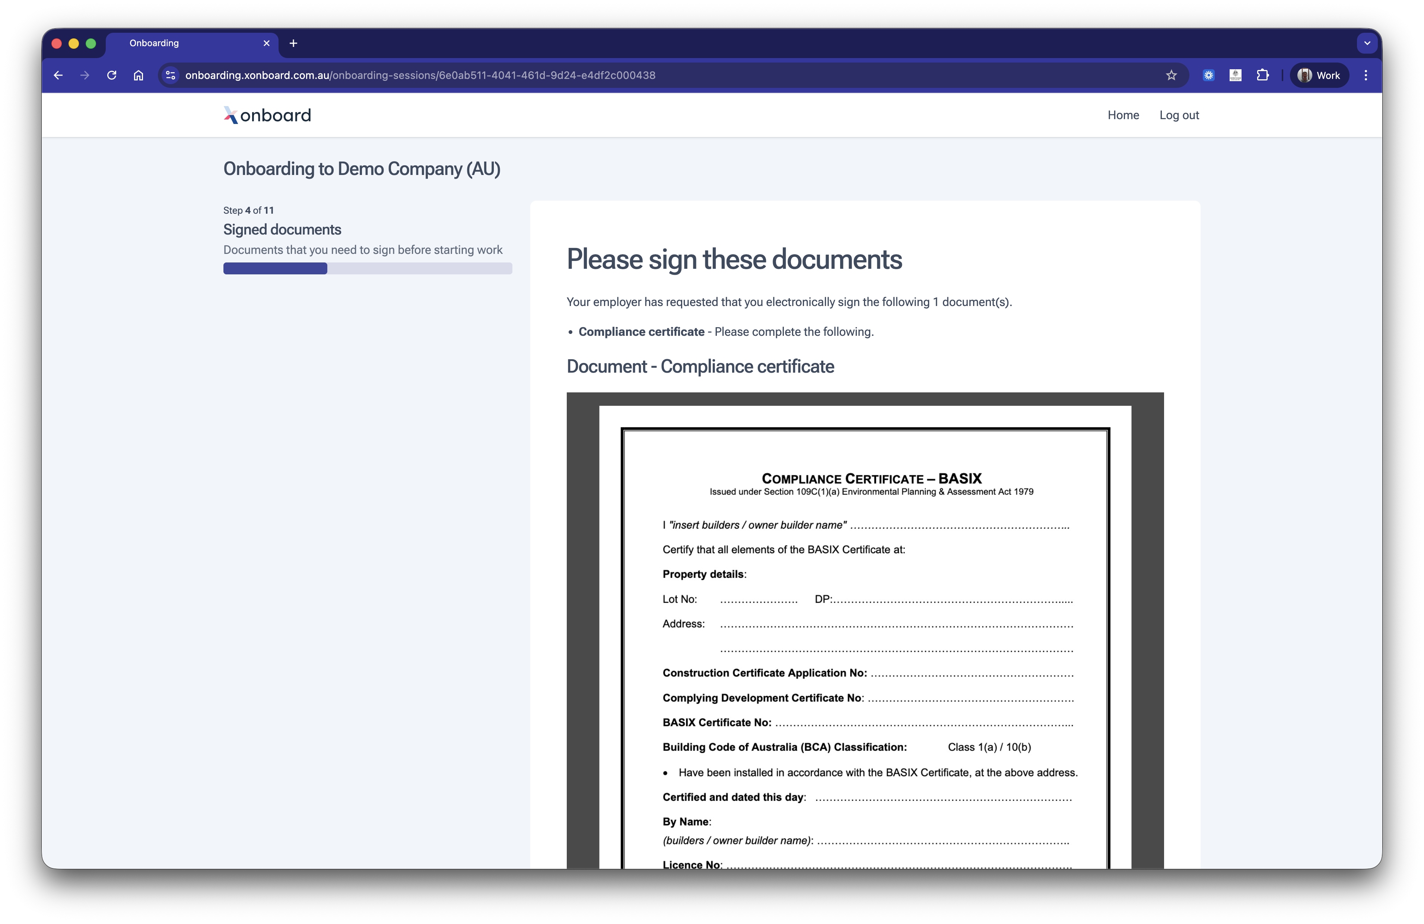Screen dimensions: 1424x924
Task: Click the Log out link
Action: 1179,115
